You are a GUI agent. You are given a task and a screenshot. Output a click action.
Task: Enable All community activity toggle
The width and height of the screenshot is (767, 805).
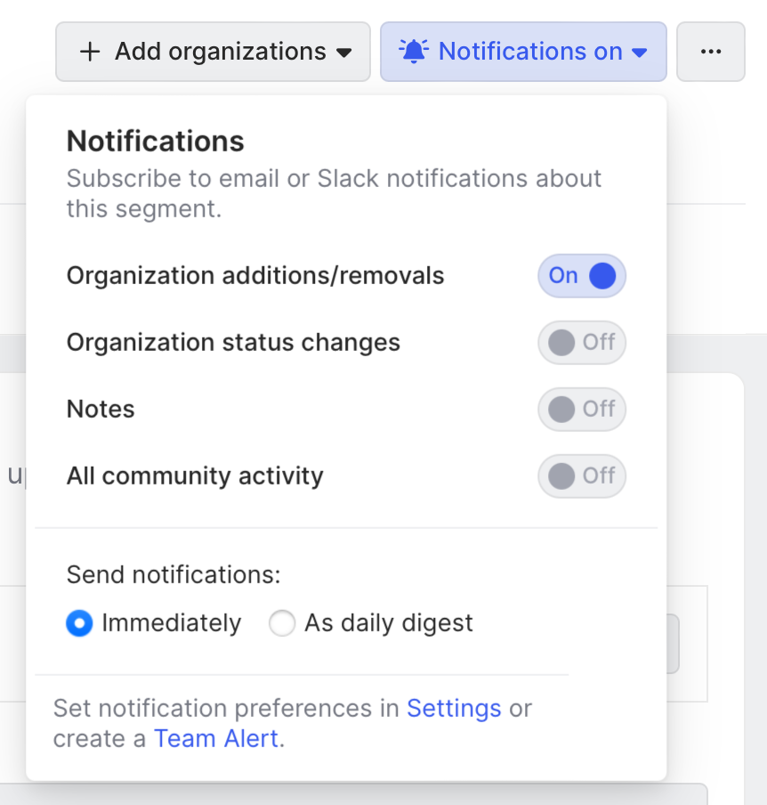pos(582,476)
